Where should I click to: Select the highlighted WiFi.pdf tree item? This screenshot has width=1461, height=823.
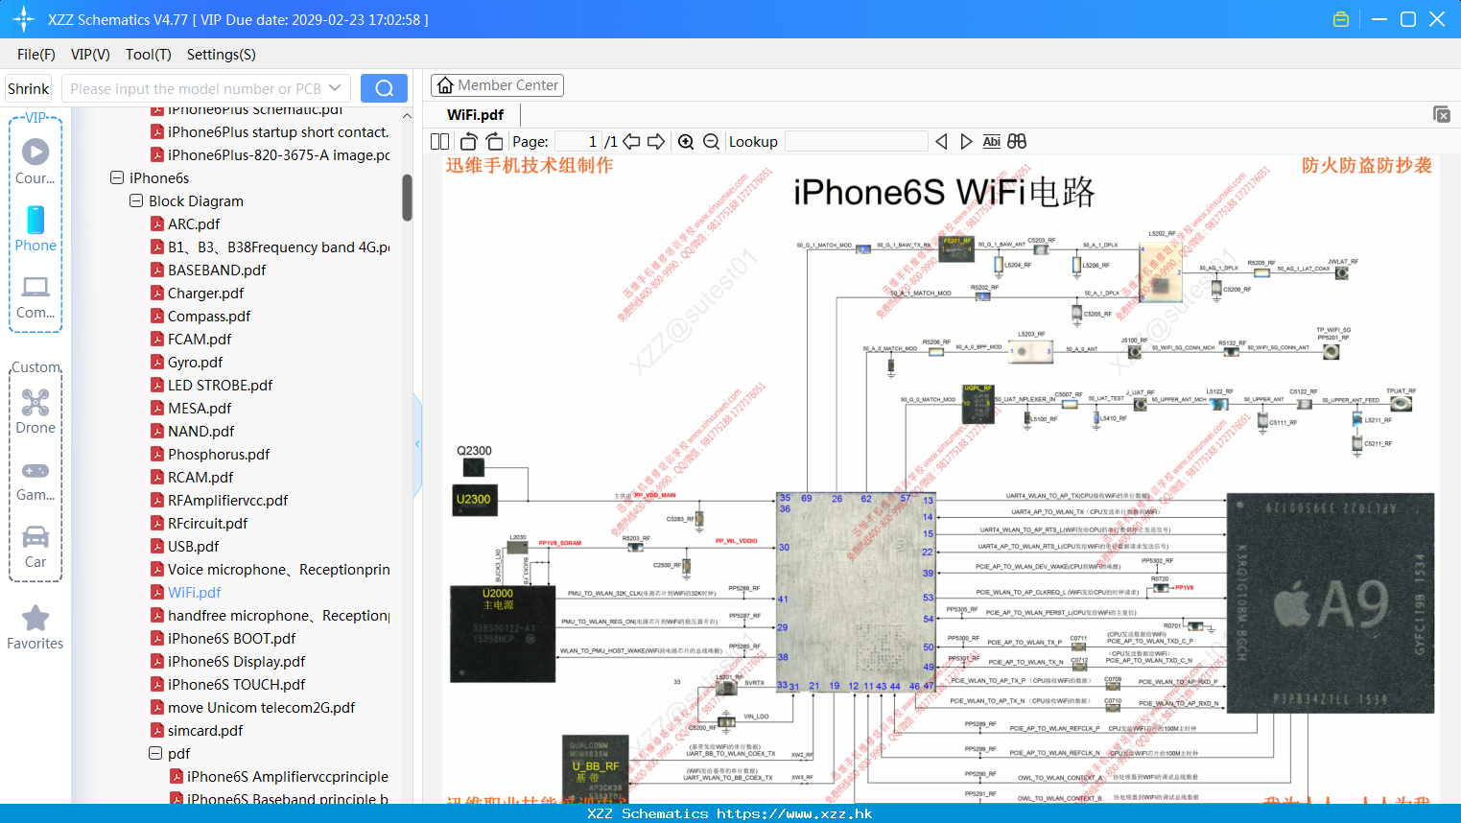click(x=195, y=592)
